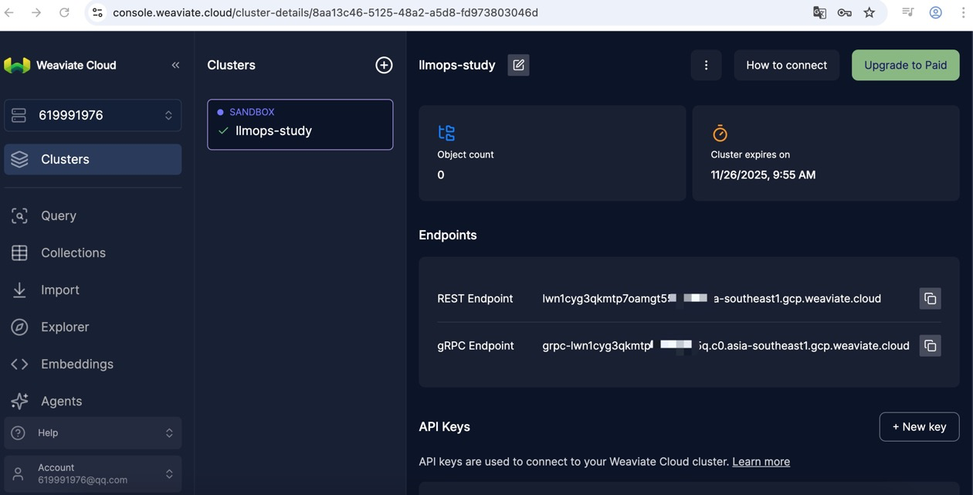Click the gRPC Endpoint label
Image resolution: width=973 pixels, height=495 pixels.
pos(476,346)
